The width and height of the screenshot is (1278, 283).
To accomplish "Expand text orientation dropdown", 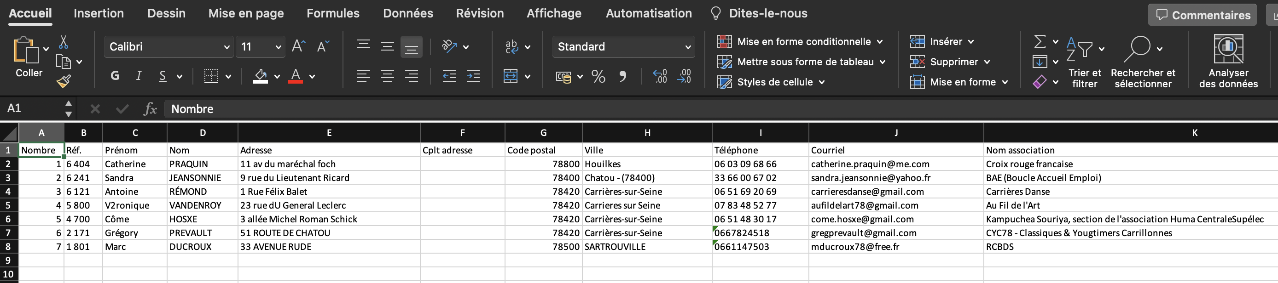I will click(466, 47).
